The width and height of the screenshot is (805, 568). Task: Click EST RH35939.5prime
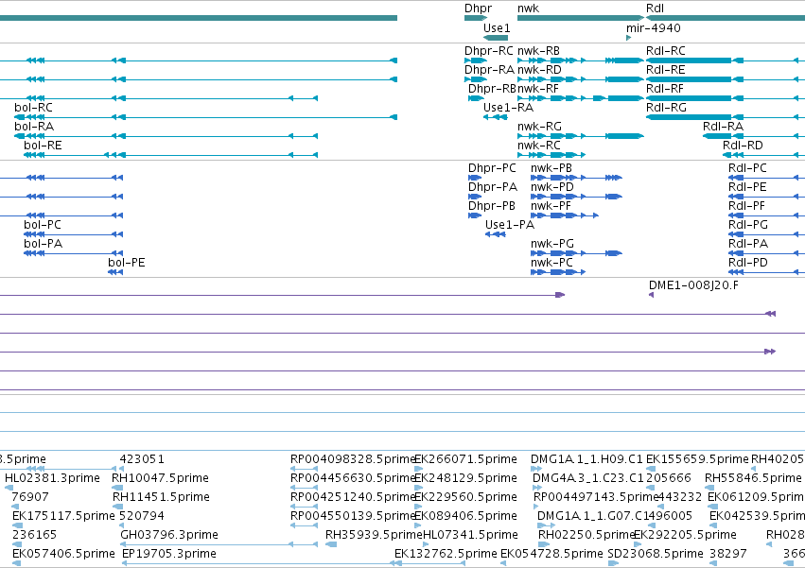click(331, 544)
